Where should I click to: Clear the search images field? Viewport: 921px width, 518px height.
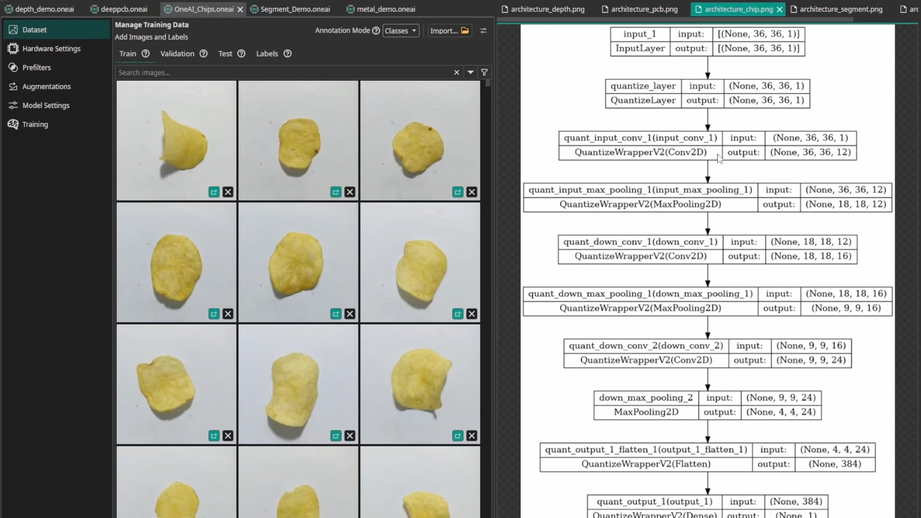457,72
